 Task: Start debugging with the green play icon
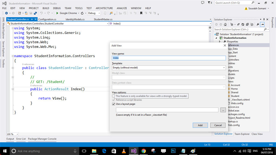tap(57, 13)
